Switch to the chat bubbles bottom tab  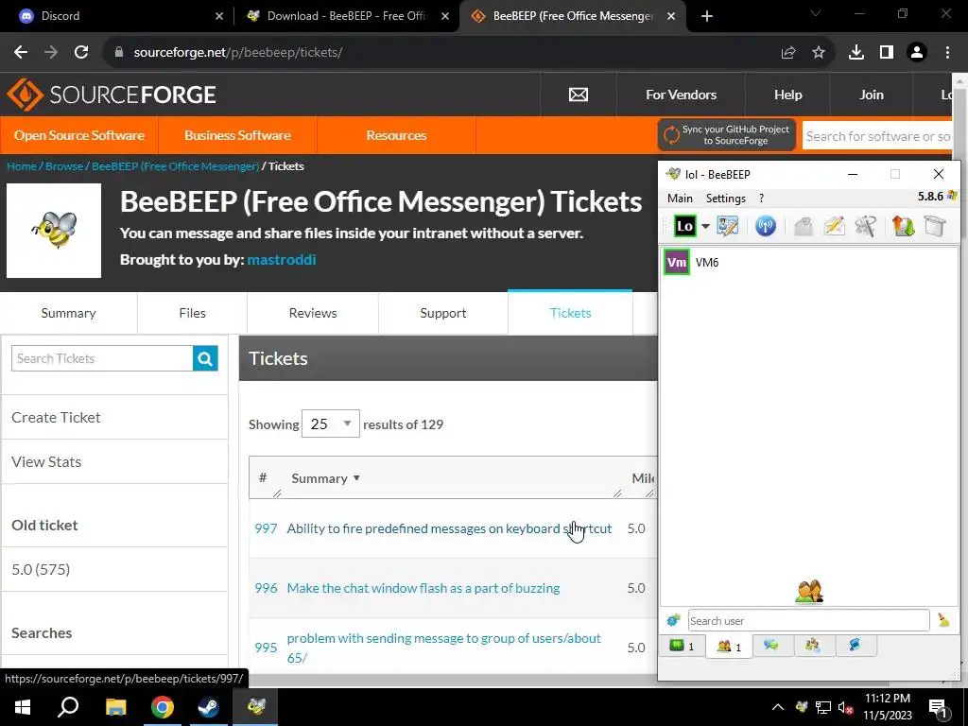(x=771, y=645)
